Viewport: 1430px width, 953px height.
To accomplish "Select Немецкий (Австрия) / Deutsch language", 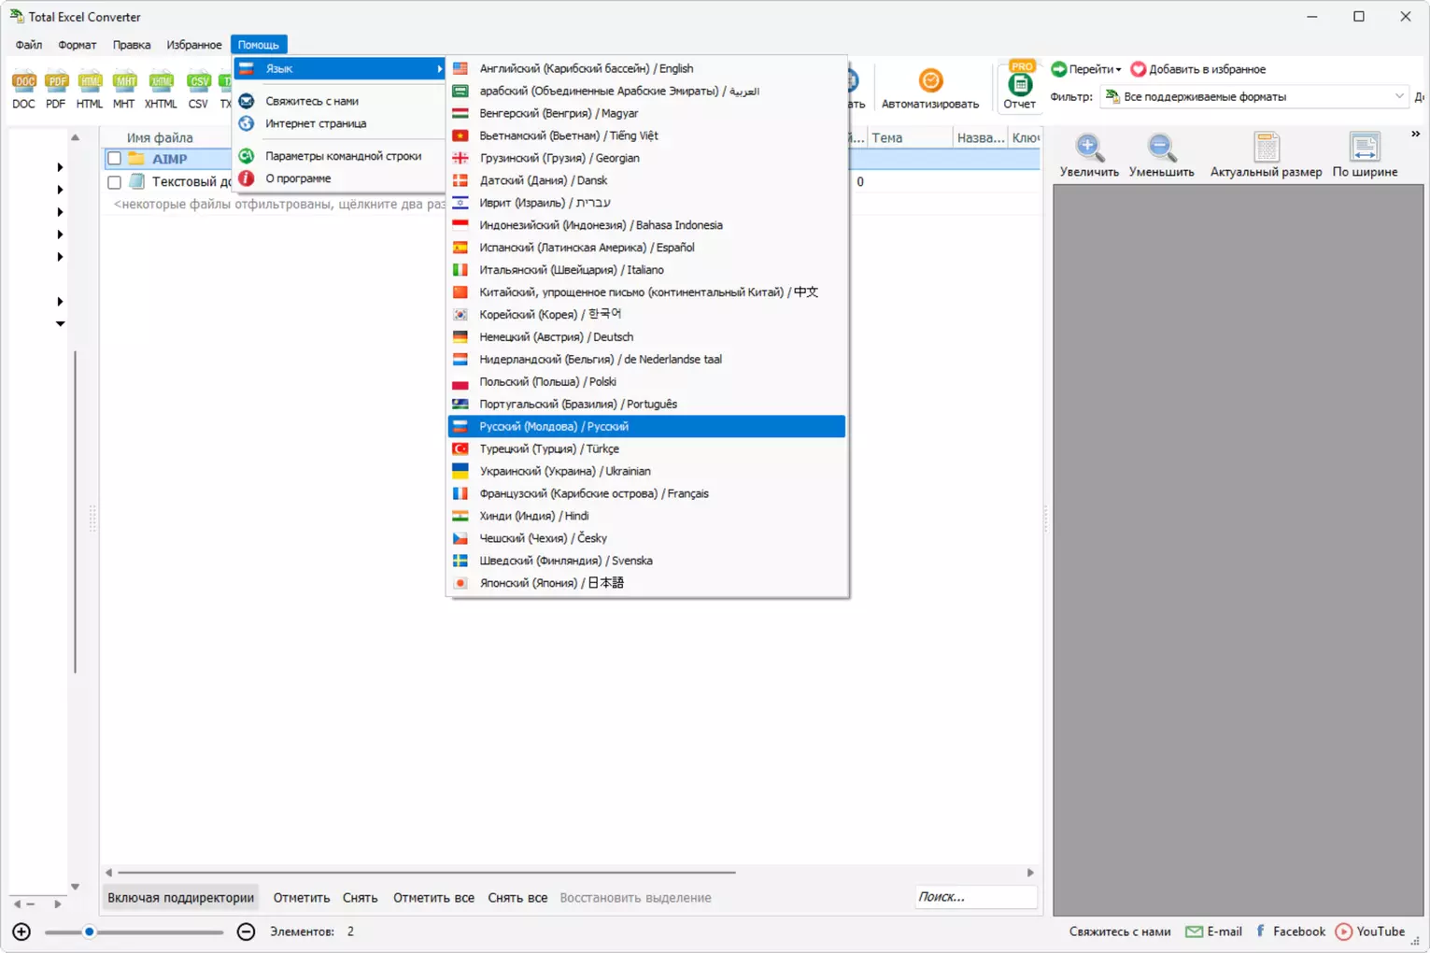I will [x=647, y=337].
